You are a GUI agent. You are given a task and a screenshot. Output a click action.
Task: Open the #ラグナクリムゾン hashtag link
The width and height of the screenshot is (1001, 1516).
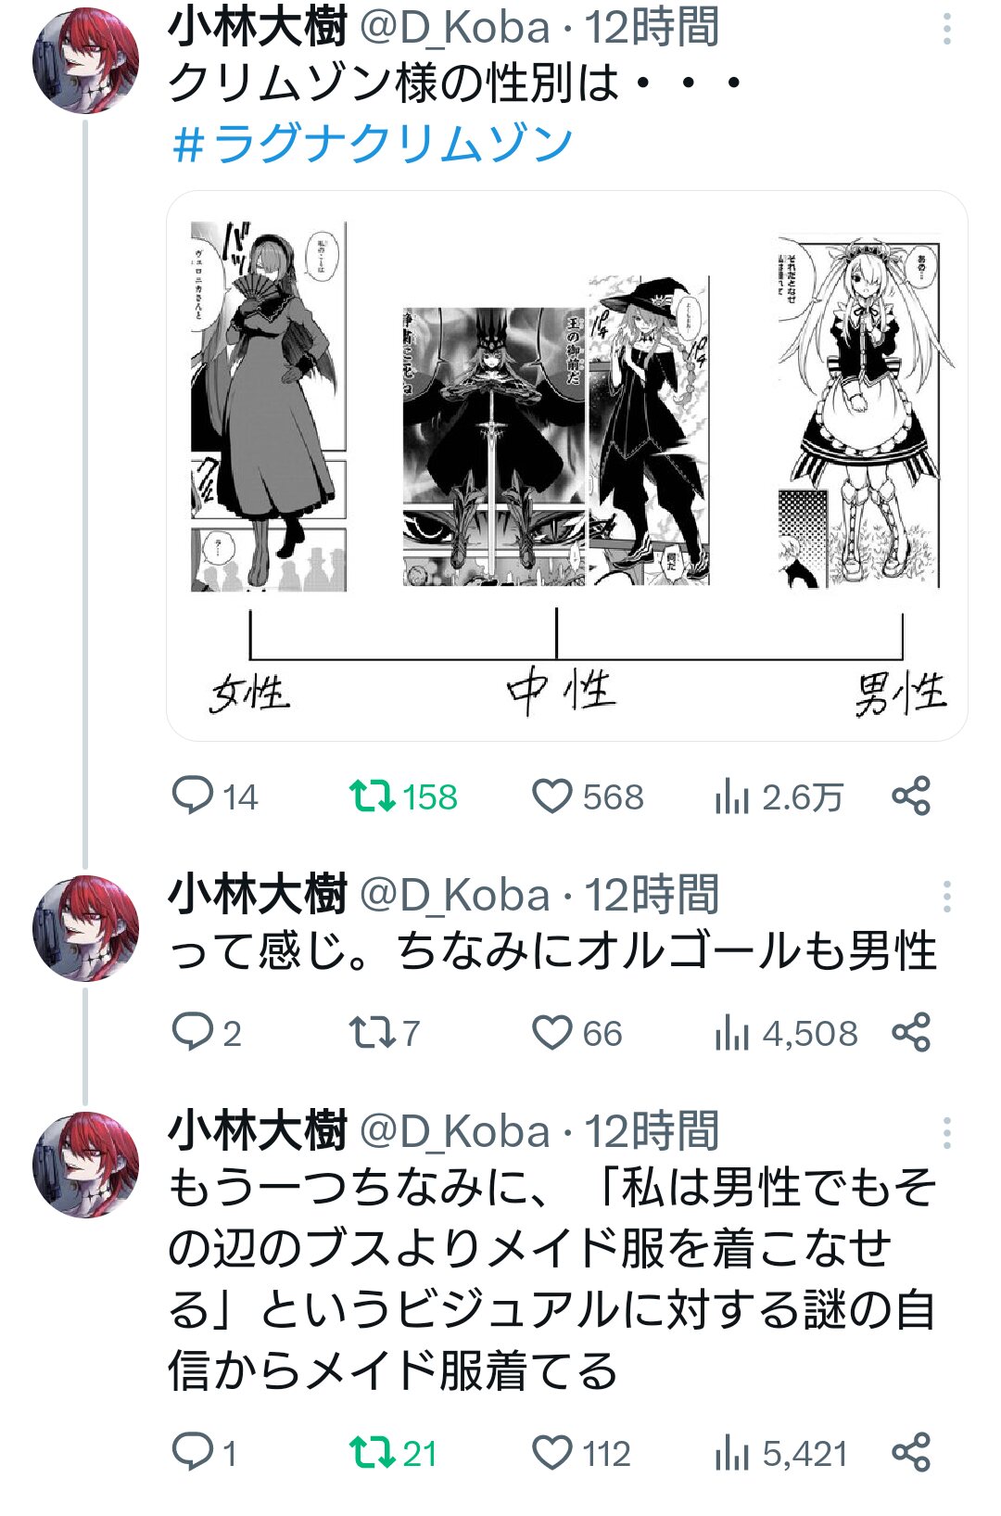click(x=373, y=144)
